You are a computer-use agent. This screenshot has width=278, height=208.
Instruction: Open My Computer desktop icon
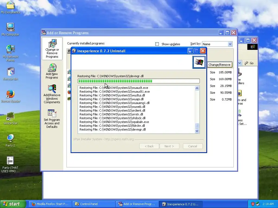10,29
